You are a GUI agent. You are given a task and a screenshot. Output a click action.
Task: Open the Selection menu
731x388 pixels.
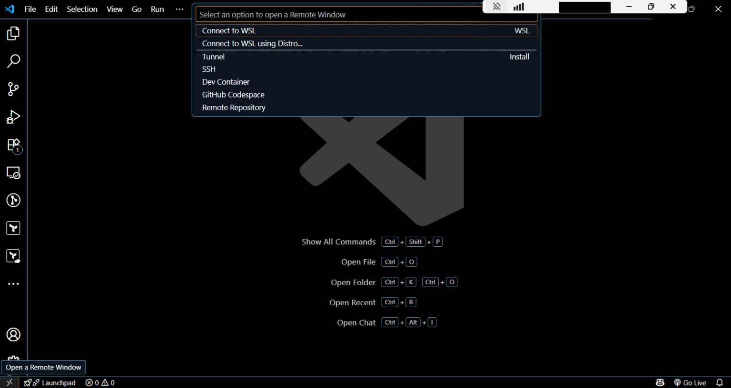(x=82, y=9)
